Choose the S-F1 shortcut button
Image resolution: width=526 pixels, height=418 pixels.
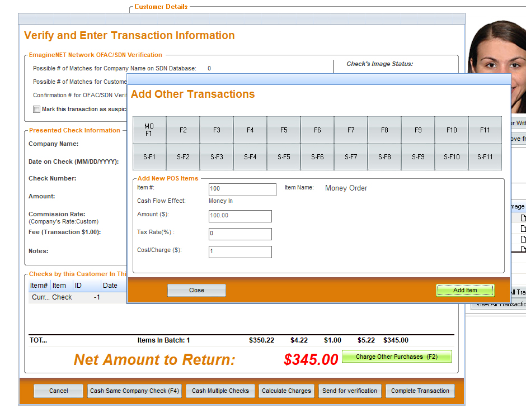point(149,157)
